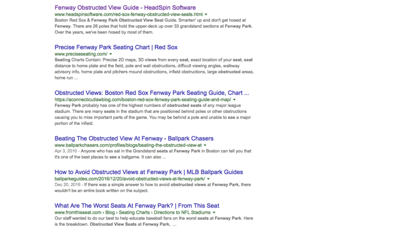Open the Fenway Obstructed View Guide HeadSpin result

pyautogui.click(x=125, y=8)
